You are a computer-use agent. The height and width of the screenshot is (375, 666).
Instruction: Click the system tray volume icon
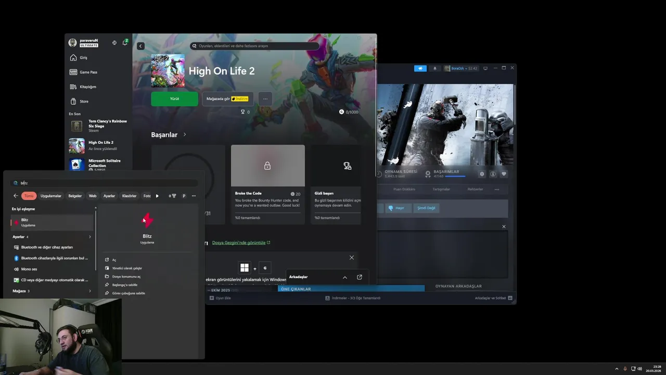click(x=639, y=369)
